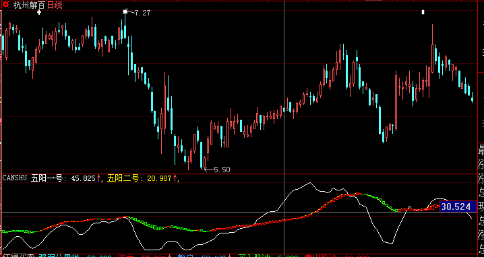484x257 pixels.
Task: Open the 日线 period selector
Action: point(55,5)
